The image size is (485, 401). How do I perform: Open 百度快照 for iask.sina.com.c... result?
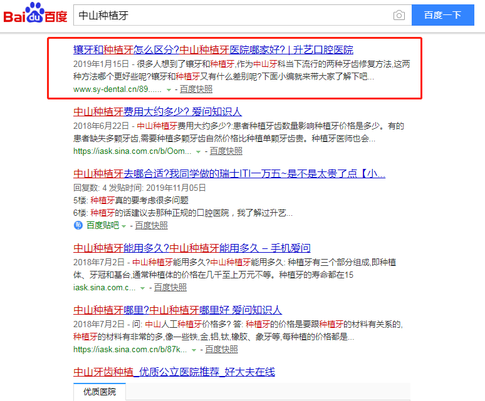tap(170, 288)
